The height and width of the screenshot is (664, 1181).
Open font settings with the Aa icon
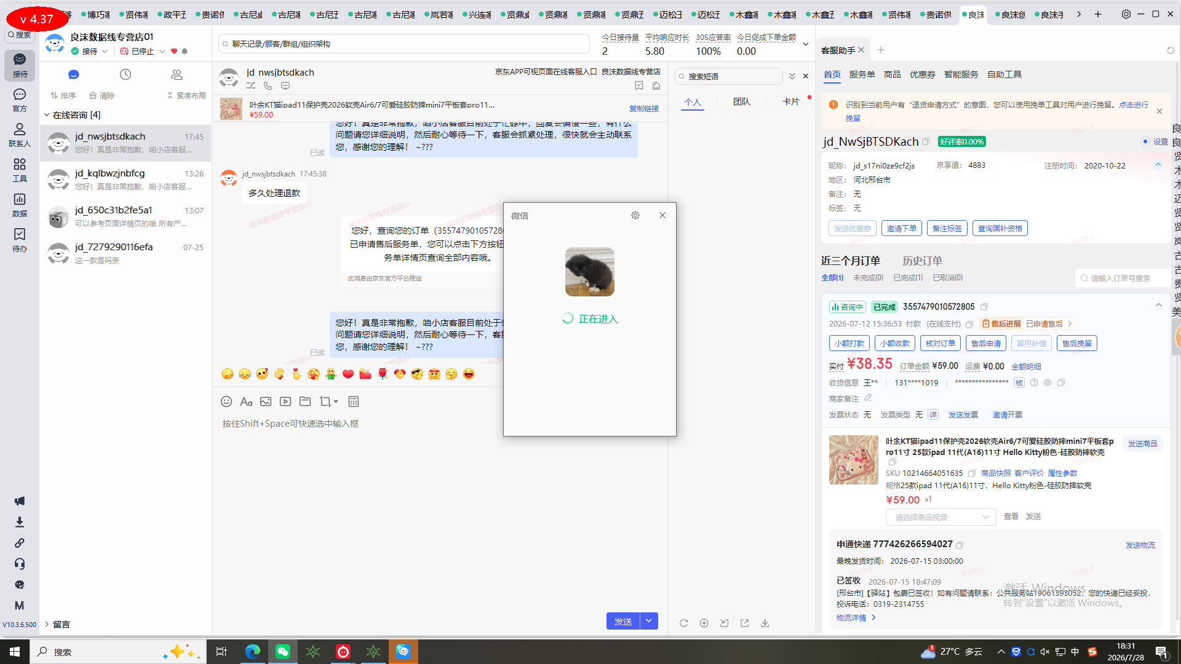point(246,401)
